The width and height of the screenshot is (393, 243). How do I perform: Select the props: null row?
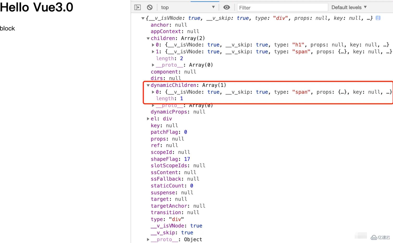167,139
